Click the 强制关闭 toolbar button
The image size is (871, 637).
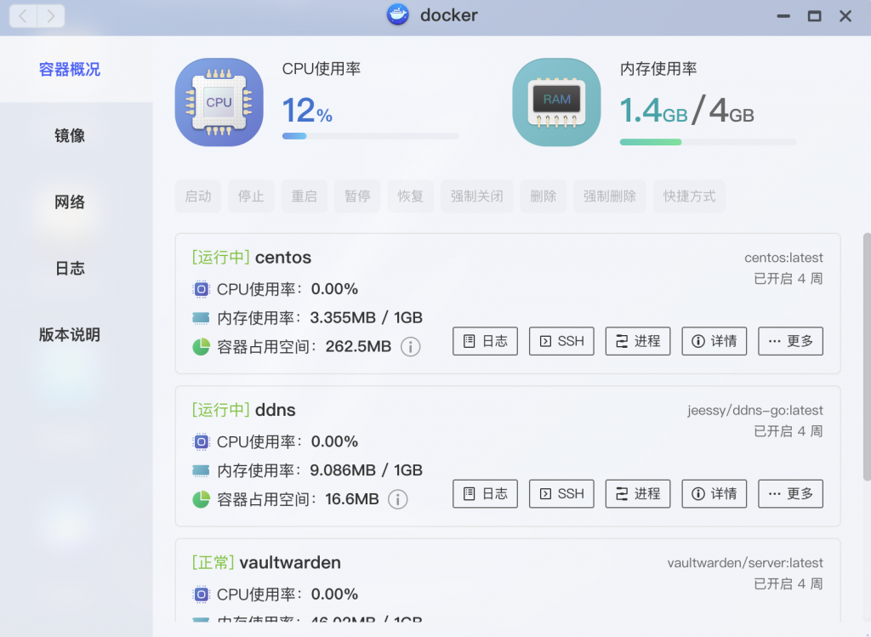click(476, 196)
